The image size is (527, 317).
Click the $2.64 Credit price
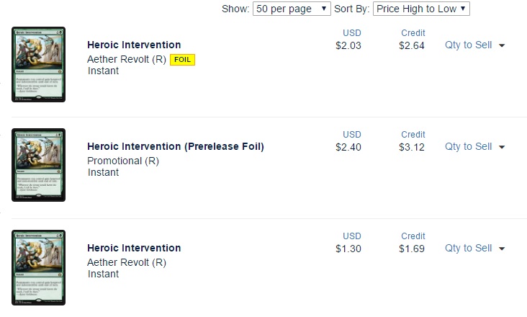[x=412, y=45]
